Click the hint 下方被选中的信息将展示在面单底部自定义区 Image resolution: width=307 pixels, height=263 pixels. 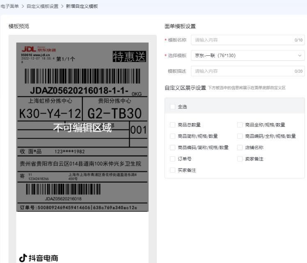[x=247, y=88]
